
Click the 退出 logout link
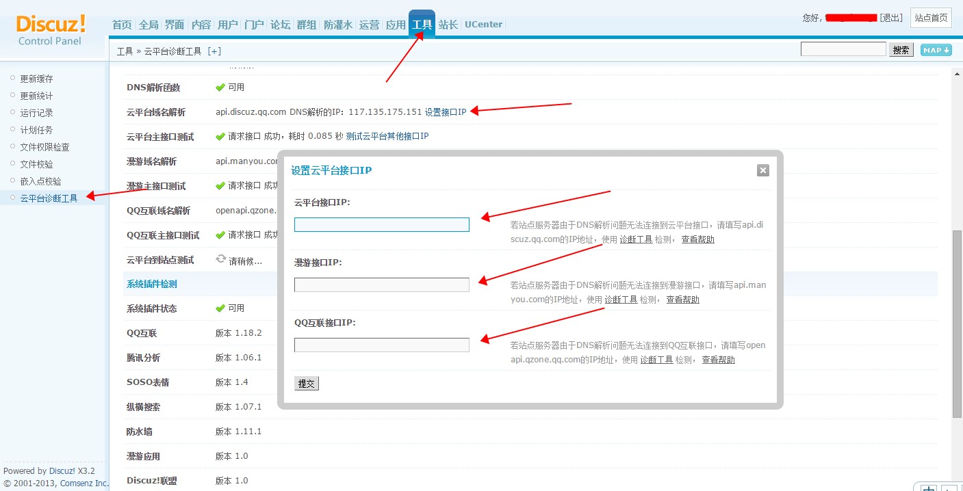[x=891, y=18]
